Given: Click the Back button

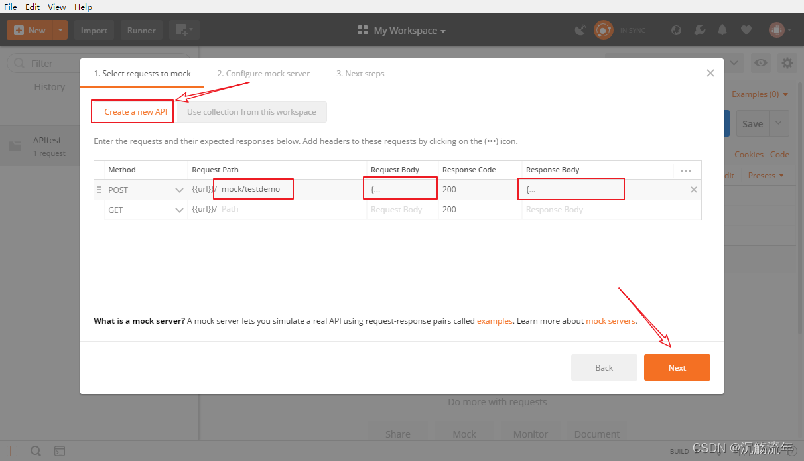Looking at the screenshot, I should click(604, 367).
